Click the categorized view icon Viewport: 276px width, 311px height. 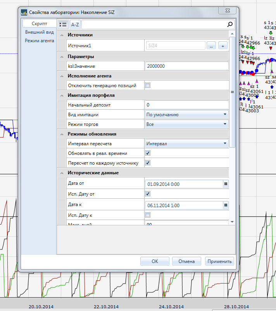coord(63,24)
